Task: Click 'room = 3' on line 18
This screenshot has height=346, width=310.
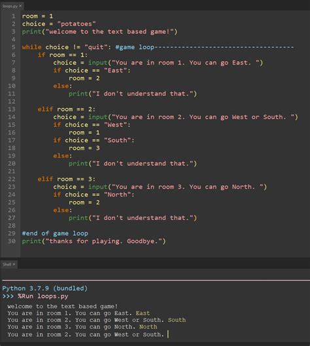Action: pos(84,148)
